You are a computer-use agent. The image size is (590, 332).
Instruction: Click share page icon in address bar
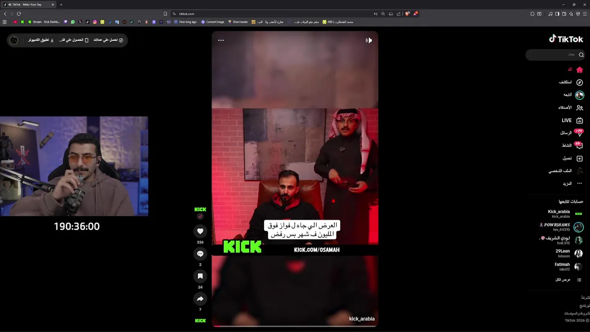(x=399, y=14)
